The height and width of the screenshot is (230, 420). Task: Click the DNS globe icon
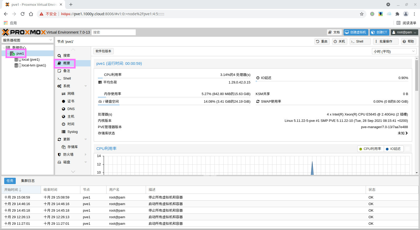pyautogui.click(x=64, y=109)
